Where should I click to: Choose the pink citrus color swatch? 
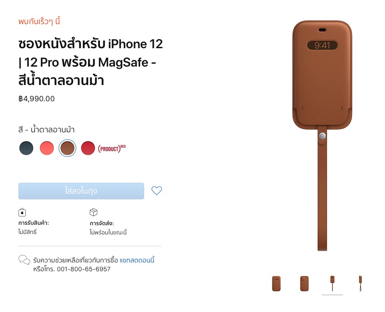[47, 148]
